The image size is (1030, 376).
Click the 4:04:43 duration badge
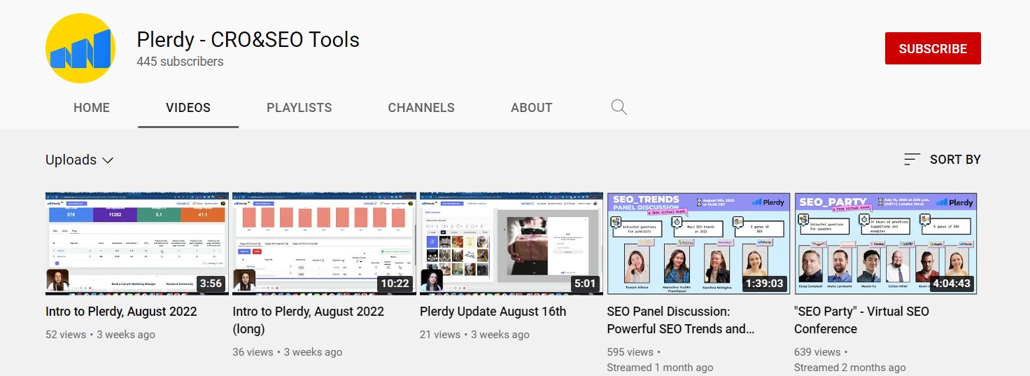(951, 284)
